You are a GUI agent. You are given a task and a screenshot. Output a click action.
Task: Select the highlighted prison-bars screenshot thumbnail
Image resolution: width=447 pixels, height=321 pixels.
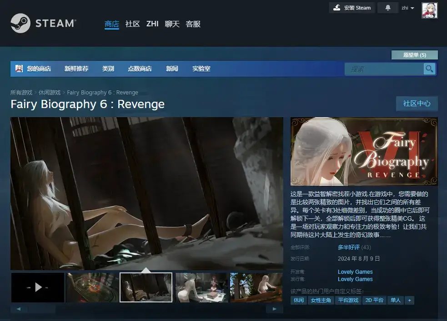tap(146, 287)
